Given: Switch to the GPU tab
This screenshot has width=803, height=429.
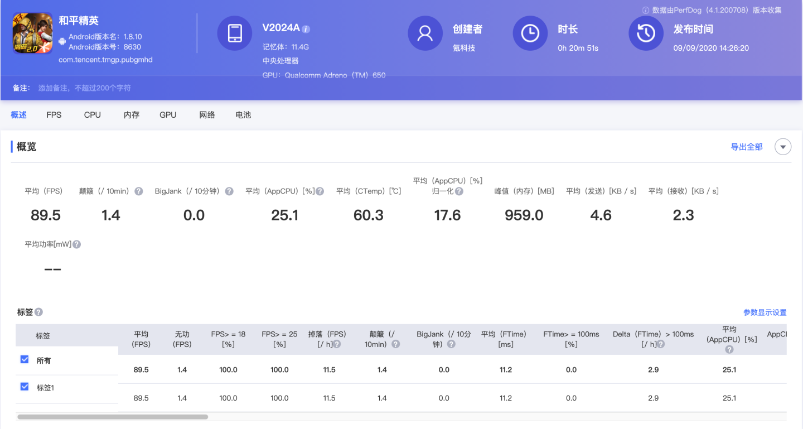Looking at the screenshot, I should click(168, 115).
